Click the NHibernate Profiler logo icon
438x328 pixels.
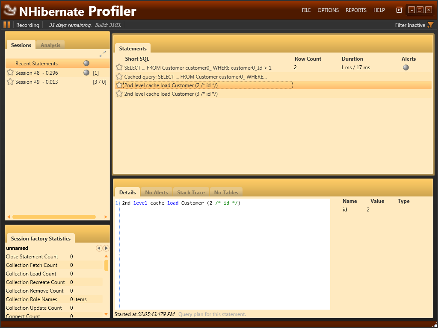tap(10, 11)
